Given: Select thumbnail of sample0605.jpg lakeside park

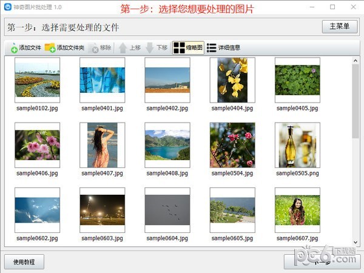Looking at the screenshot, I should [232, 210].
